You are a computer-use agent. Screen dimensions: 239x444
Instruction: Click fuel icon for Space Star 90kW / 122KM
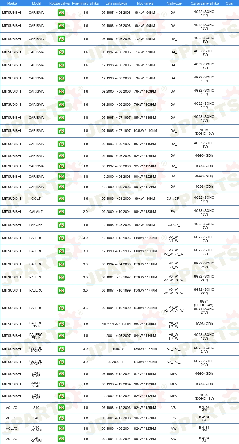[x=61, y=384]
